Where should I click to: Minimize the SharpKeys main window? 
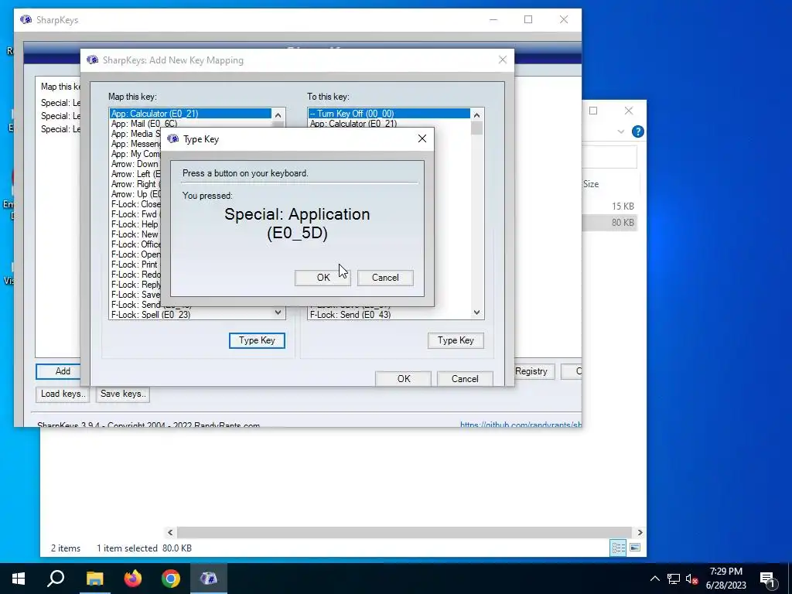tap(493, 19)
